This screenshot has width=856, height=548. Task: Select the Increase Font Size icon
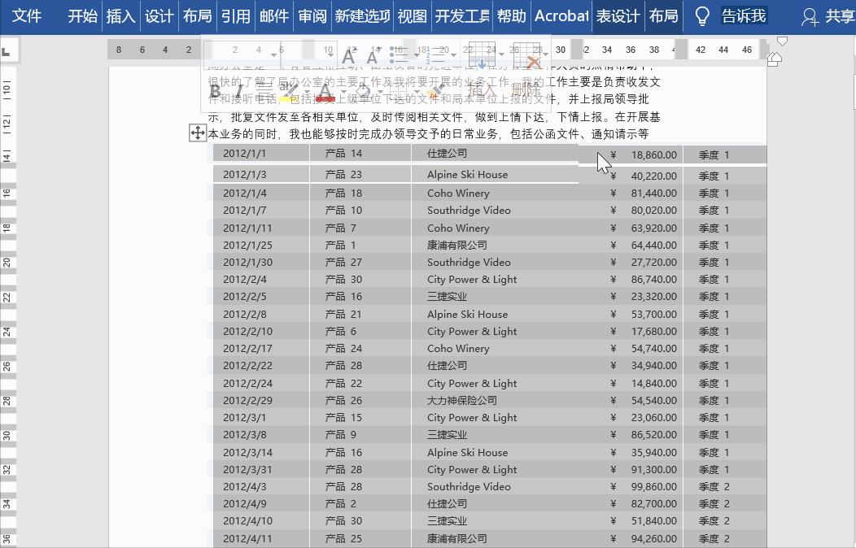[x=347, y=54]
